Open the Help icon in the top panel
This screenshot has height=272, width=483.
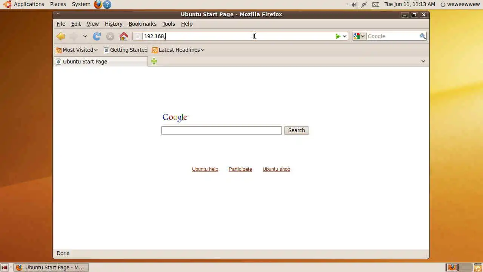click(107, 4)
